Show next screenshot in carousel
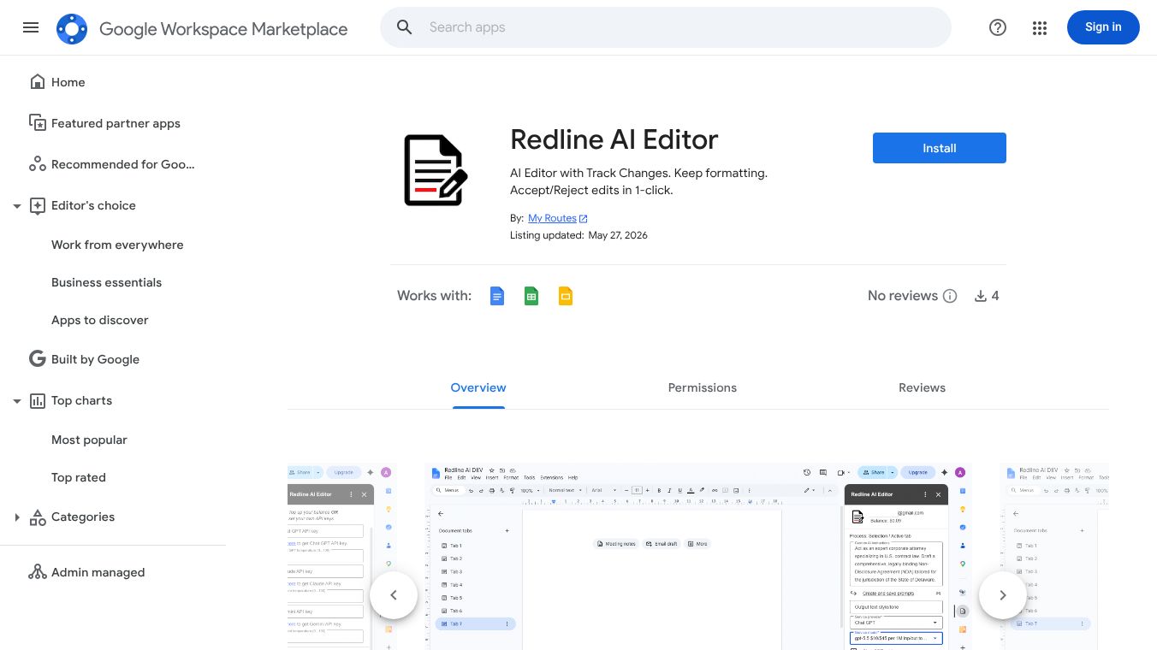1157x650 pixels. 1003,595
